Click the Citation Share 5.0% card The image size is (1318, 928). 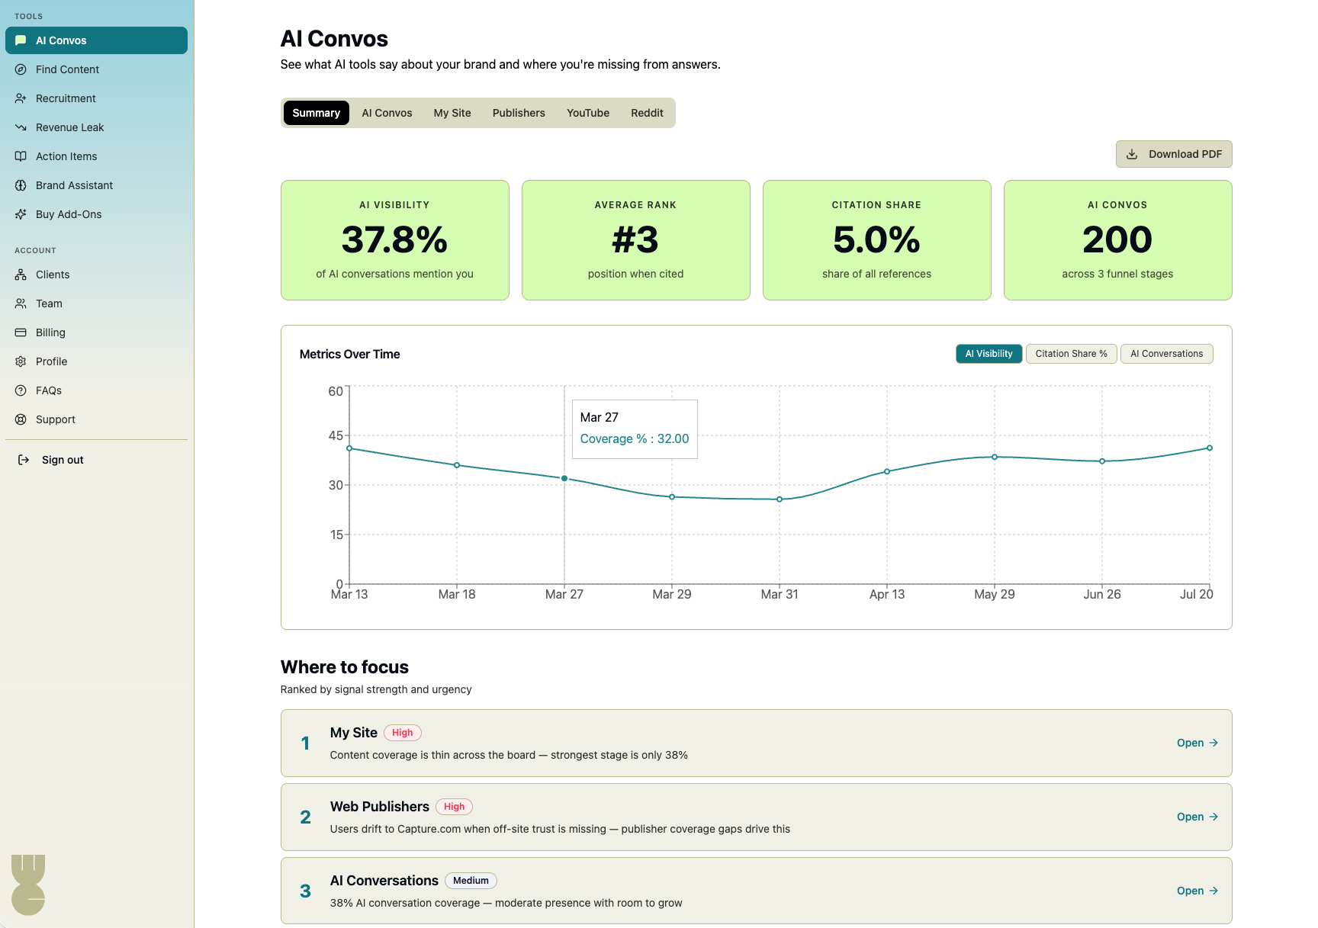877,240
